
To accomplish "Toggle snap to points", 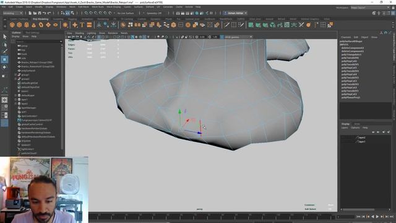I will [96, 13].
